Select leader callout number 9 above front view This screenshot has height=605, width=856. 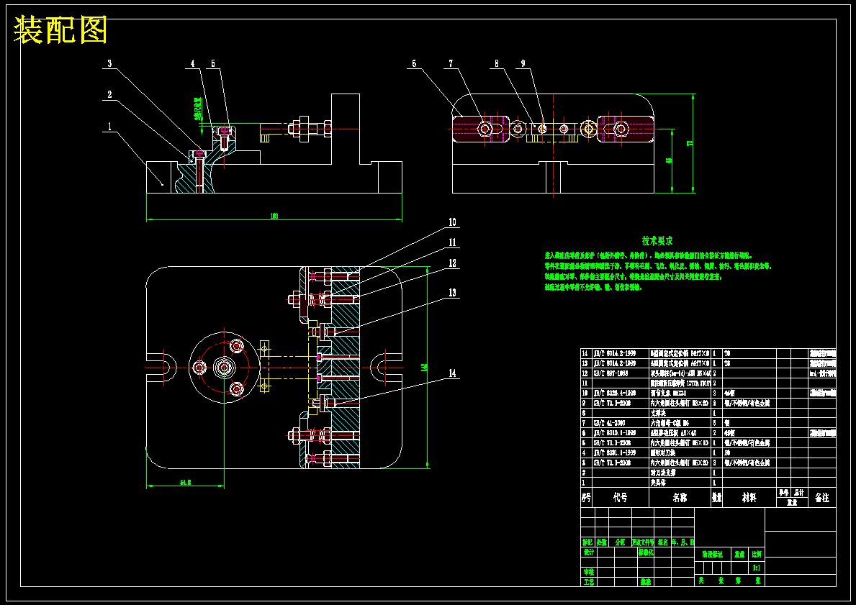[523, 64]
